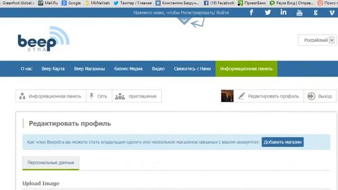The image size is (338, 190).
Task: Click the Редактировать профиль heading text
Action: (x=70, y=123)
